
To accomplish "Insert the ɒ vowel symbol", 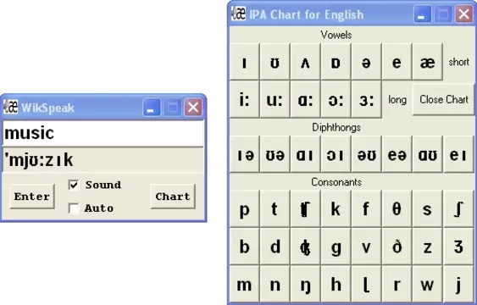I will [336, 62].
